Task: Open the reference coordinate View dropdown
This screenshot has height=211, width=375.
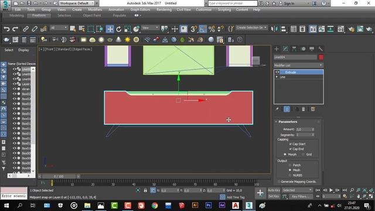Action: [150, 28]
